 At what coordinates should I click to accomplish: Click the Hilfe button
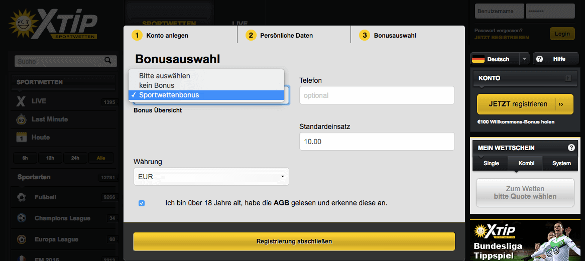556,59
